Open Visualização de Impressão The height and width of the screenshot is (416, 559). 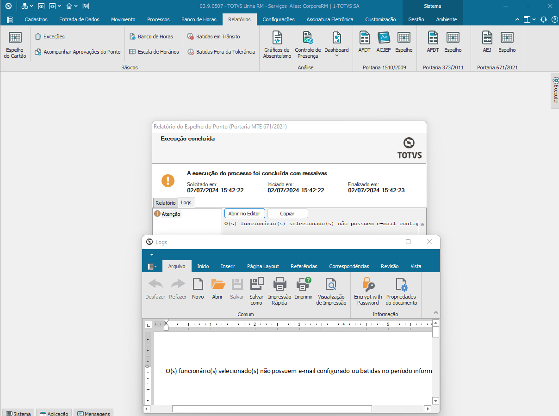(x=331, y=291)
